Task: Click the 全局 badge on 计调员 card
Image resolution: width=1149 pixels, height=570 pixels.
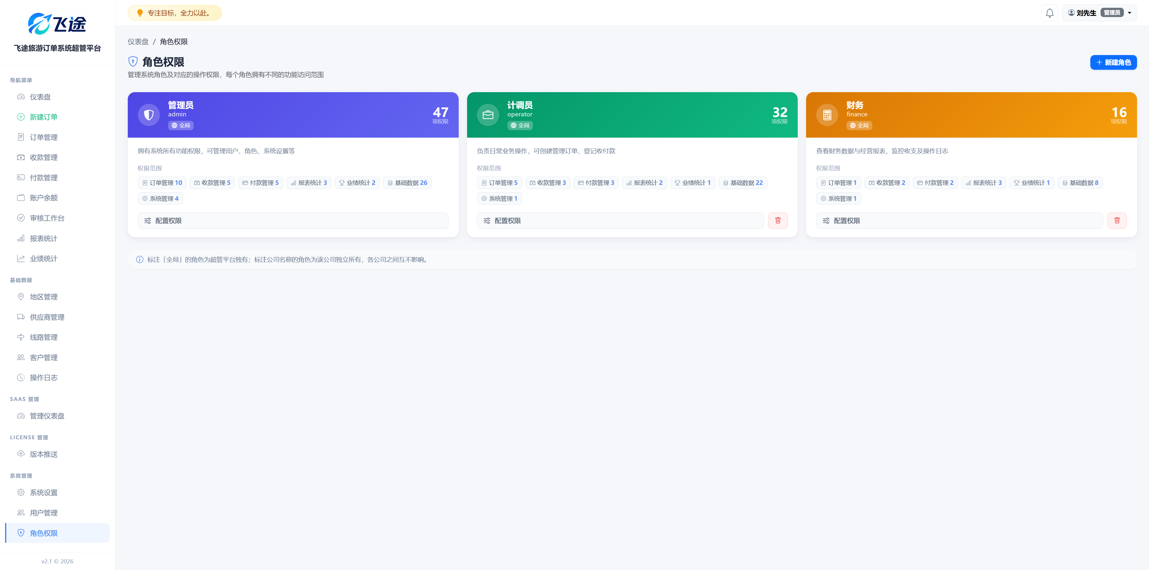Action: click(x=520, y=125)
